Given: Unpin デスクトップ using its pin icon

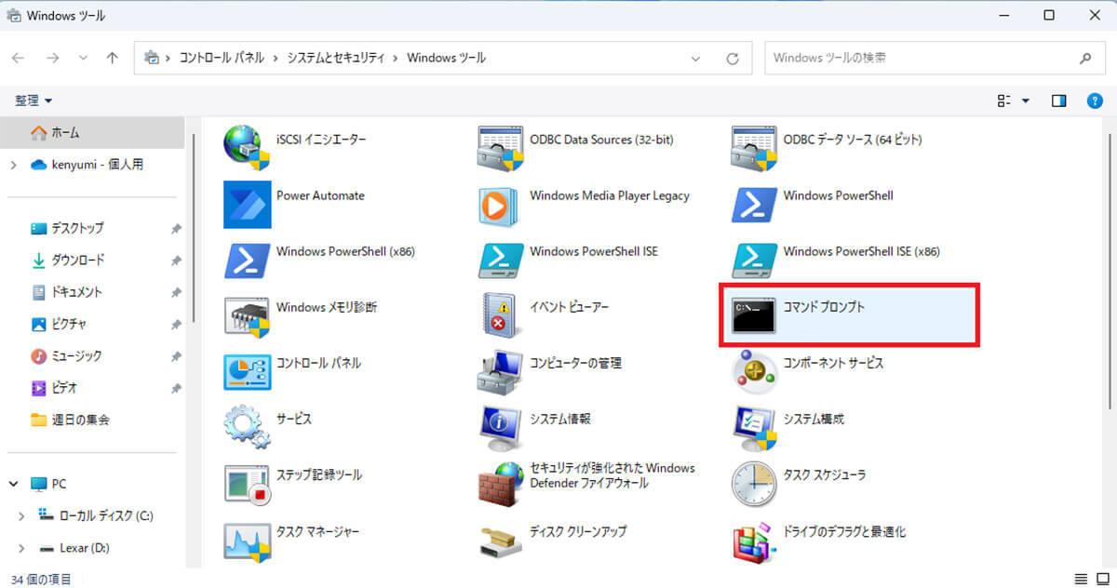Looking at the screenshot, I should point(176,229).
